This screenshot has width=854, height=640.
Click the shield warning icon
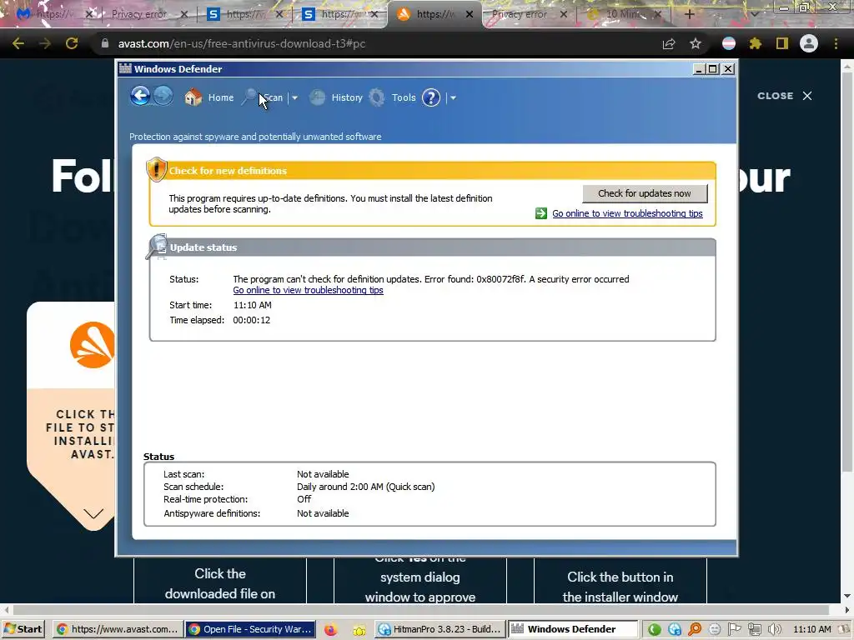click(156, 169)
